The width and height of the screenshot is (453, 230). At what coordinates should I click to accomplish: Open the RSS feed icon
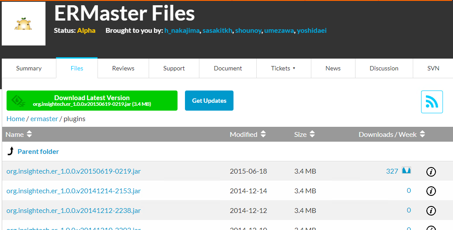[432, 102]
